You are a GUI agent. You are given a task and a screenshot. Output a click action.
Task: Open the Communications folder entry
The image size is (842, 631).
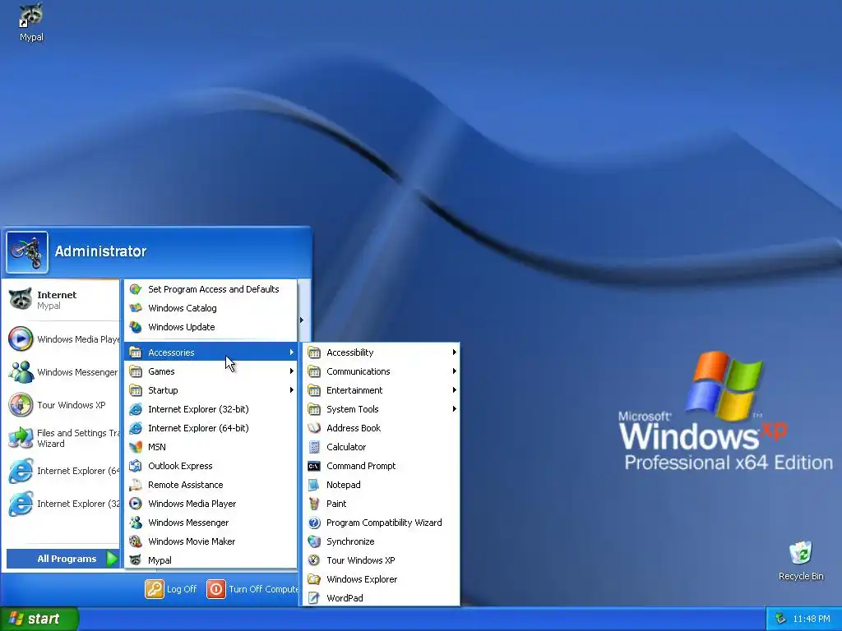tap(382, 371)
